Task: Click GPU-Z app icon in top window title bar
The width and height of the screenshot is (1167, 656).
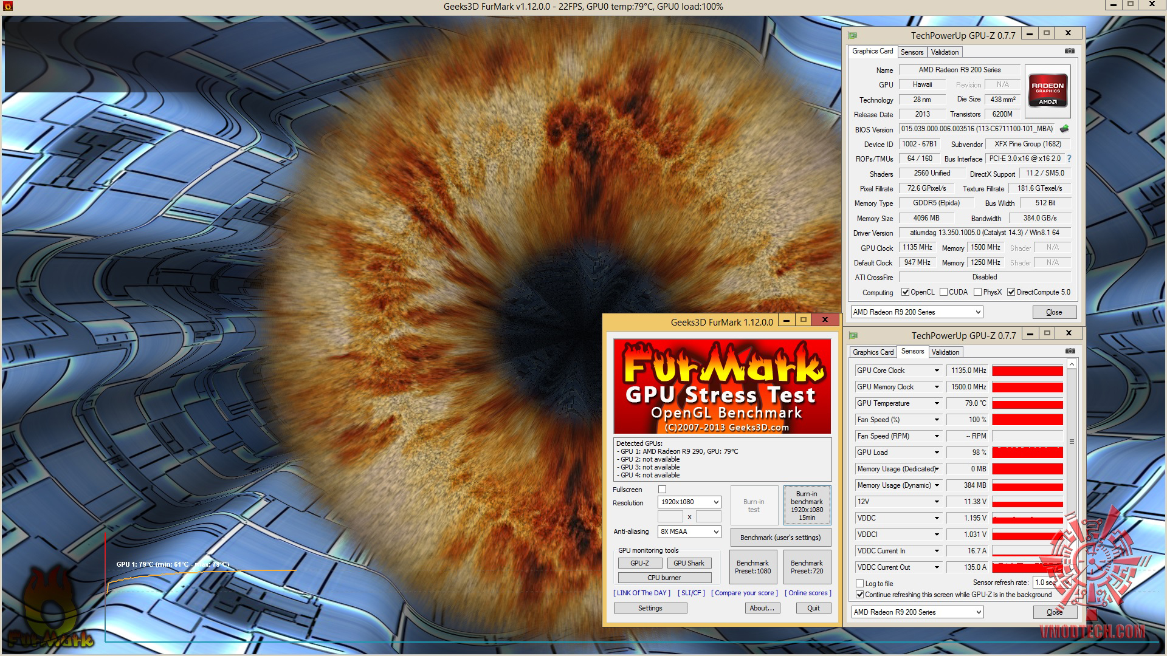Action: pos(853,35)
